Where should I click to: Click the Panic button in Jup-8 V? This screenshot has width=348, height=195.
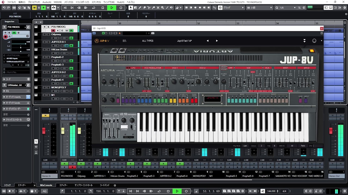[303, 146]
